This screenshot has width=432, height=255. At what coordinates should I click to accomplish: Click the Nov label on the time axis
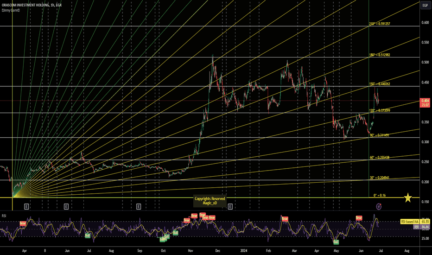[191, 250]
